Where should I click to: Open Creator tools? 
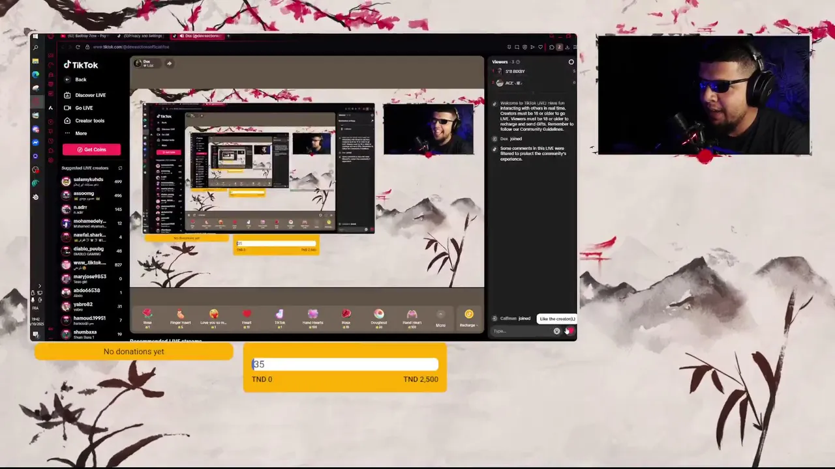click(84, 121)
